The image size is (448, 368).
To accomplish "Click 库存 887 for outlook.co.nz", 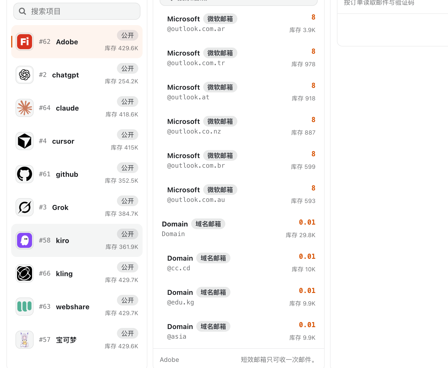I will [x=303, y=132].
